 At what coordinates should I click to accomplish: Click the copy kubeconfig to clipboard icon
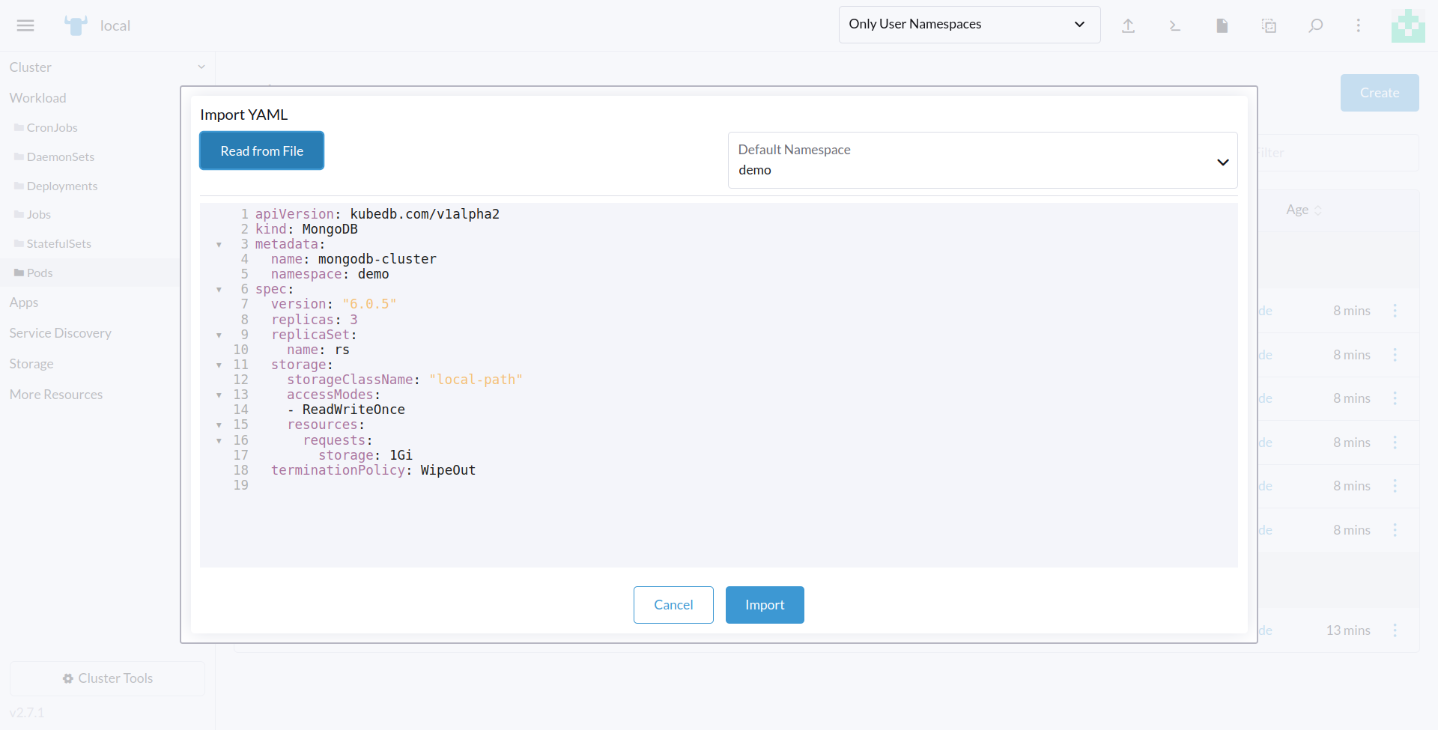coord(1269,25)
